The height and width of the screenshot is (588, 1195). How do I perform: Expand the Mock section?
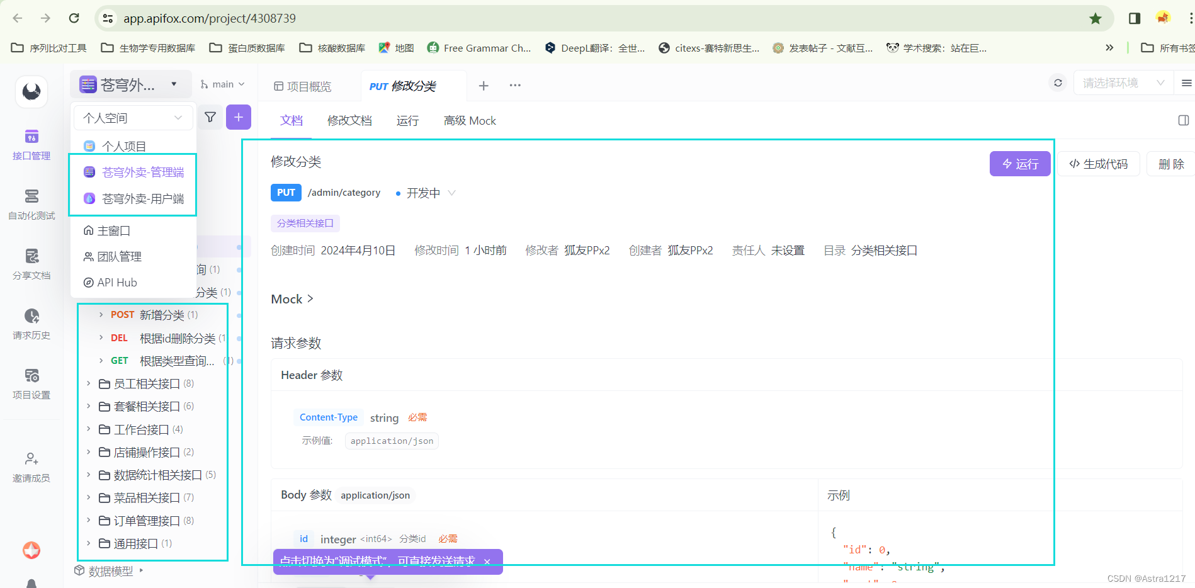292,299
